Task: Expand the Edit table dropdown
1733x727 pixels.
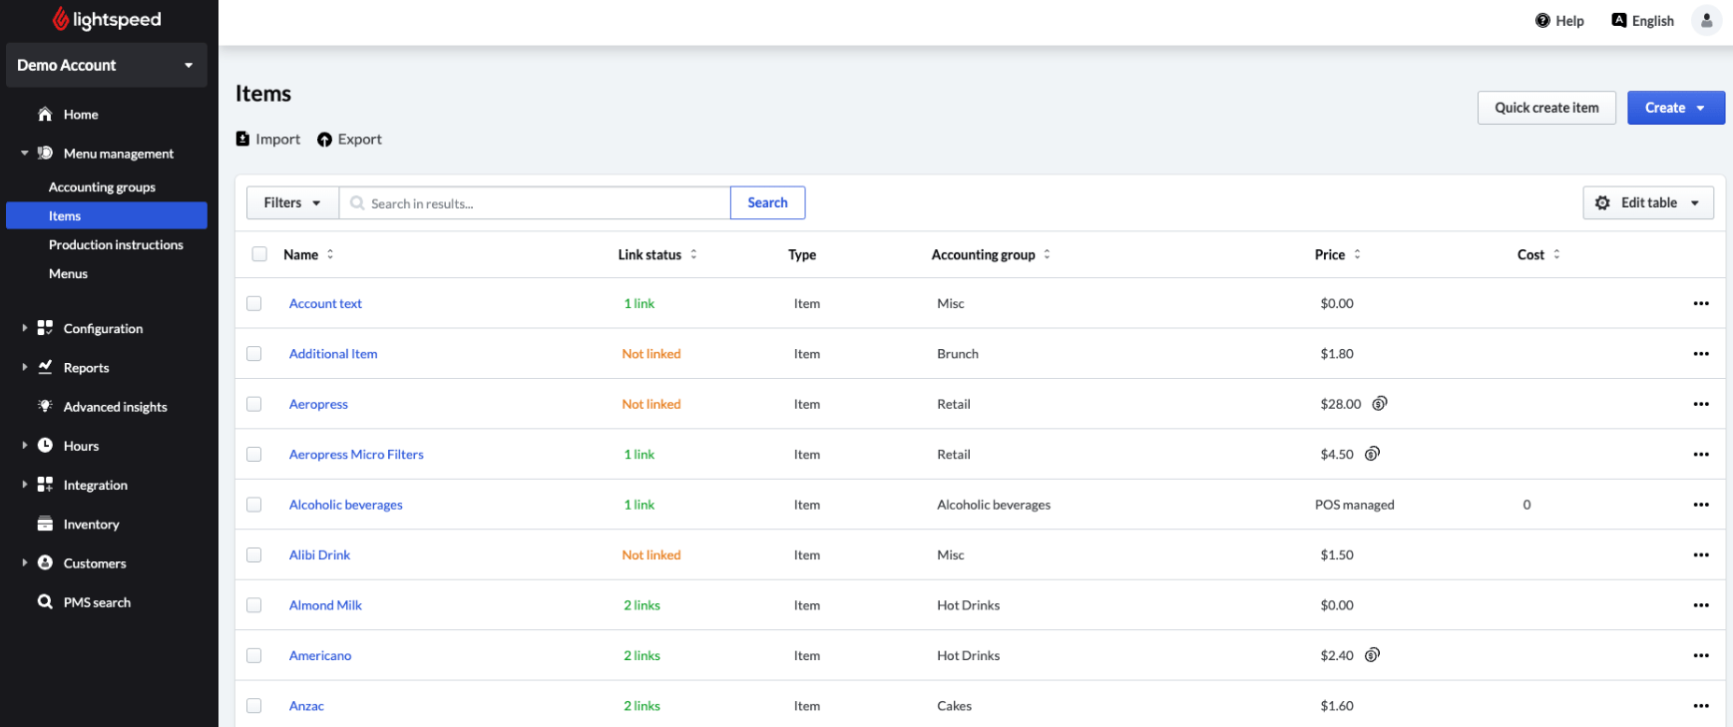Action: 1647,203
